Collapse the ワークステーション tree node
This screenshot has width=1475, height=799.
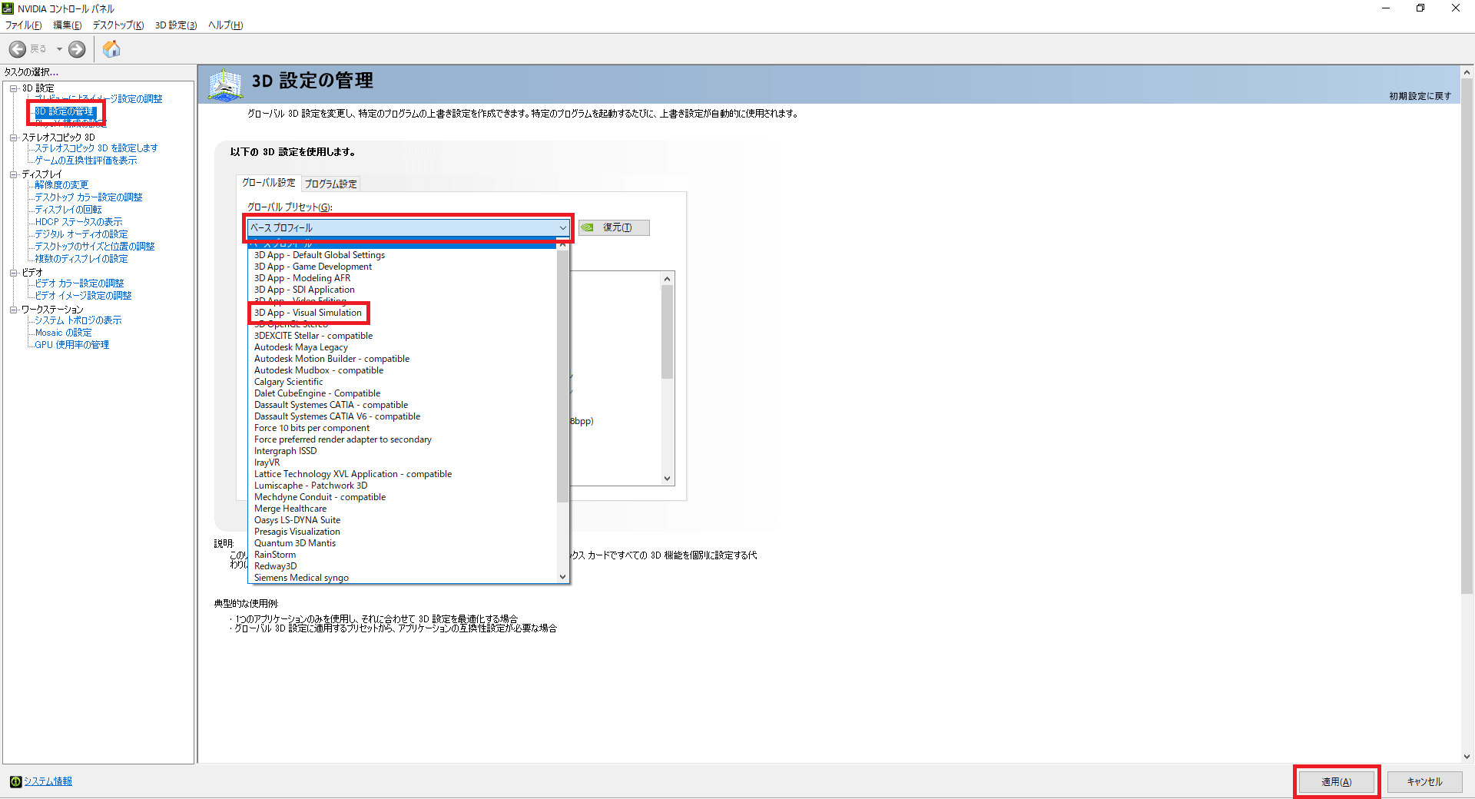(13, 310)
